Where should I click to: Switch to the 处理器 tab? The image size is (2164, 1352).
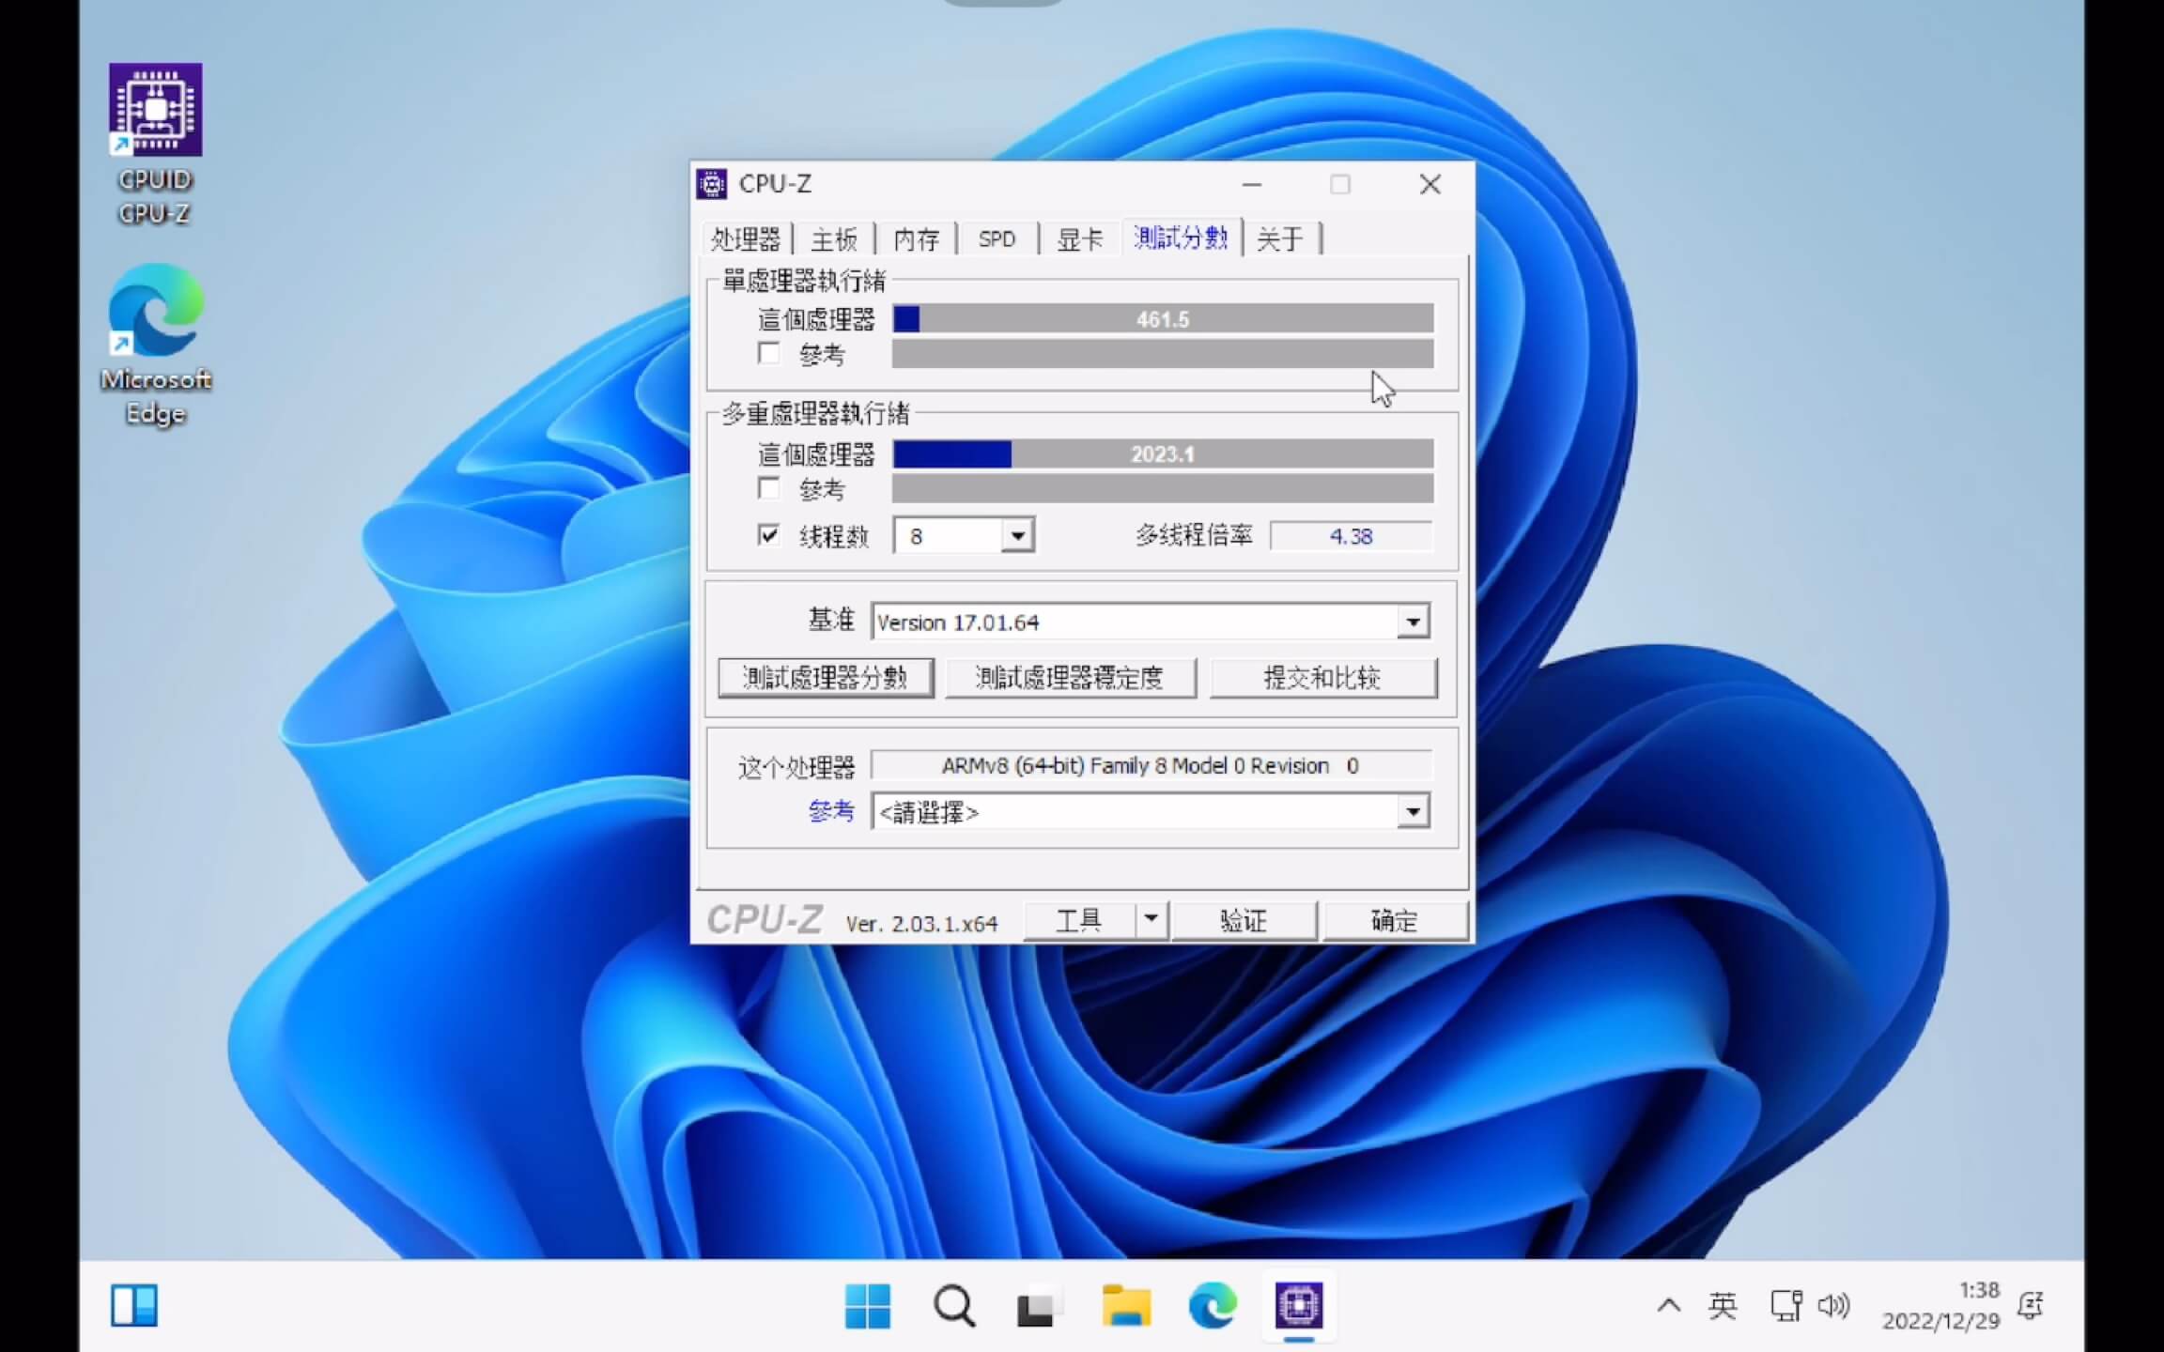click(x=745, y=239)
